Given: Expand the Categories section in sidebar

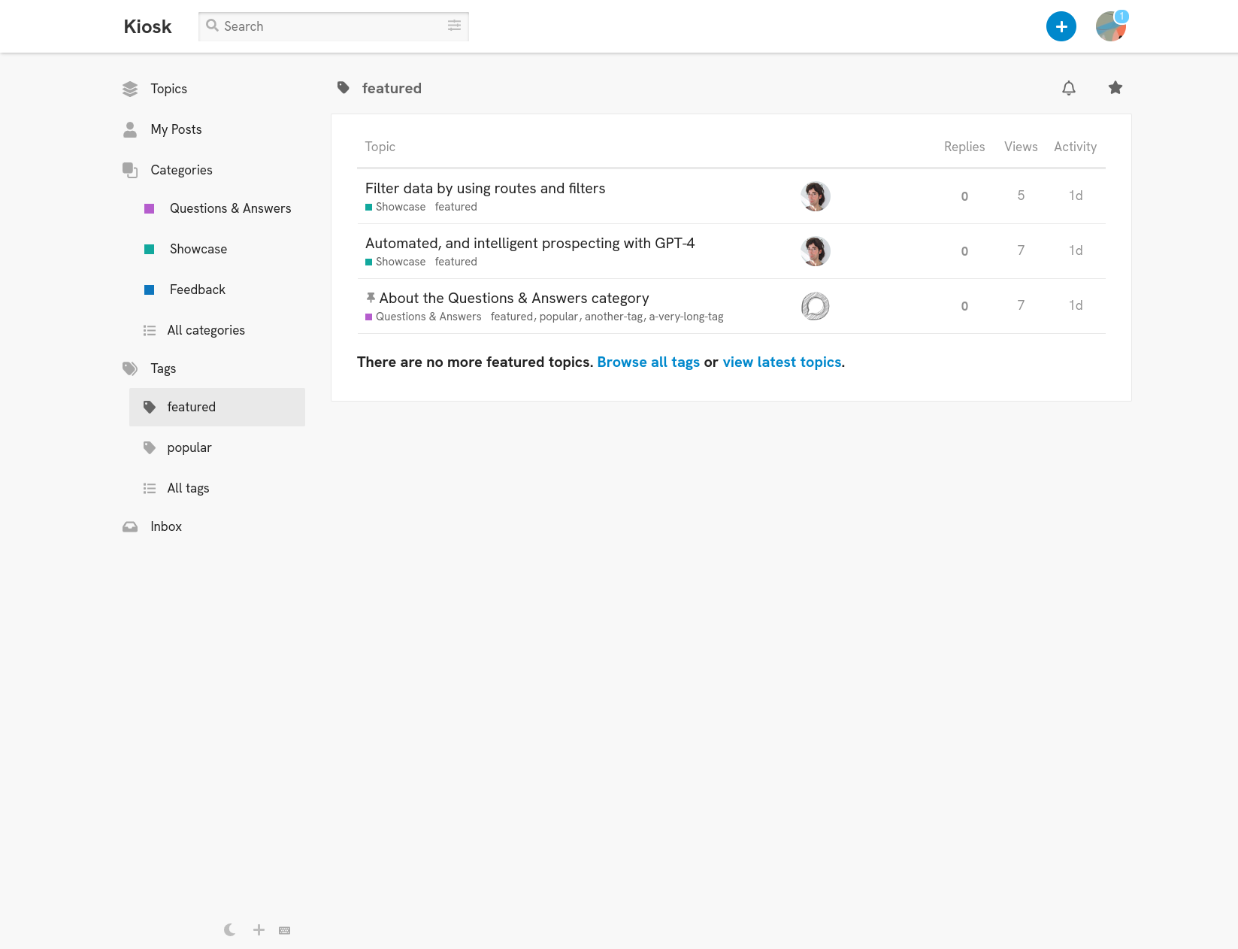Looking at the screenshot, I should [181, 170].
